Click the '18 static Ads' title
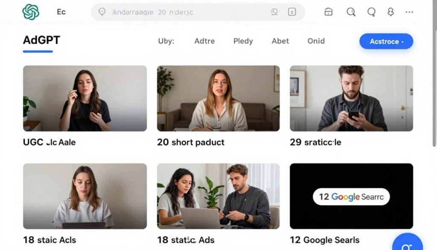Screen dimensions: 437x250 coord(186,240)
